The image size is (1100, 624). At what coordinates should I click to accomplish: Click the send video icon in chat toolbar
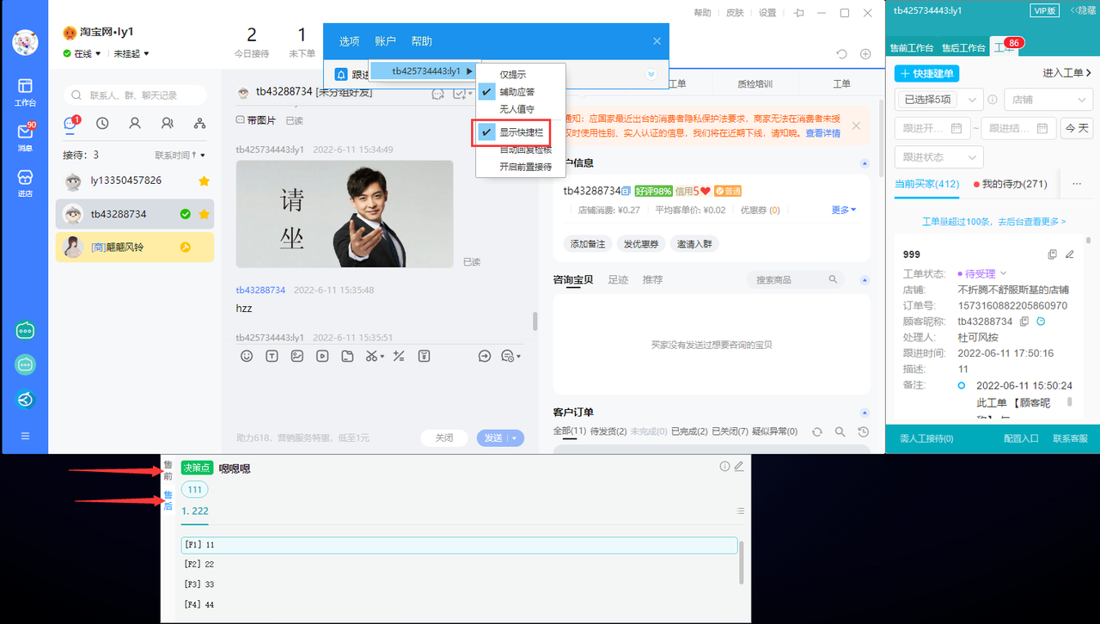(x=321, y=356)
